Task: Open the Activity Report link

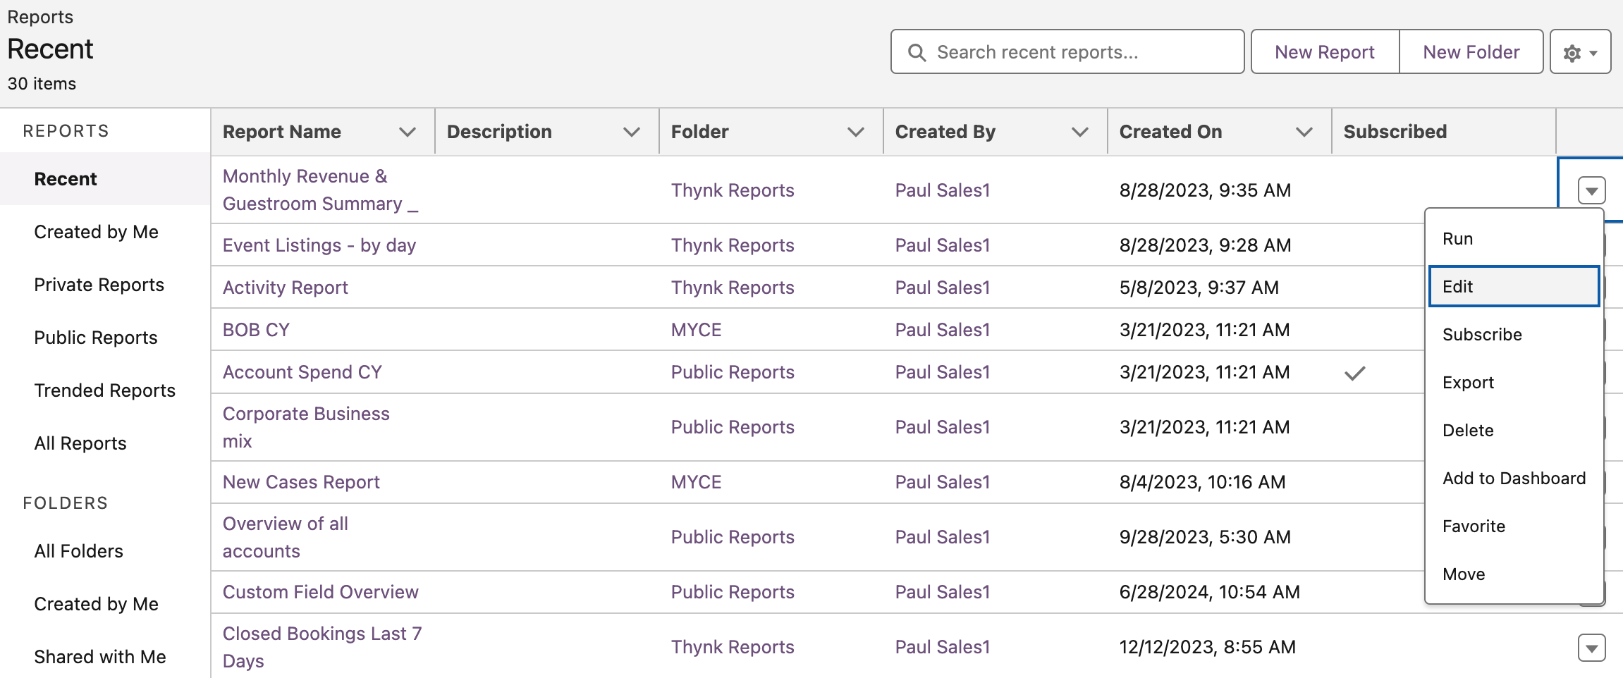Action: 286,288
